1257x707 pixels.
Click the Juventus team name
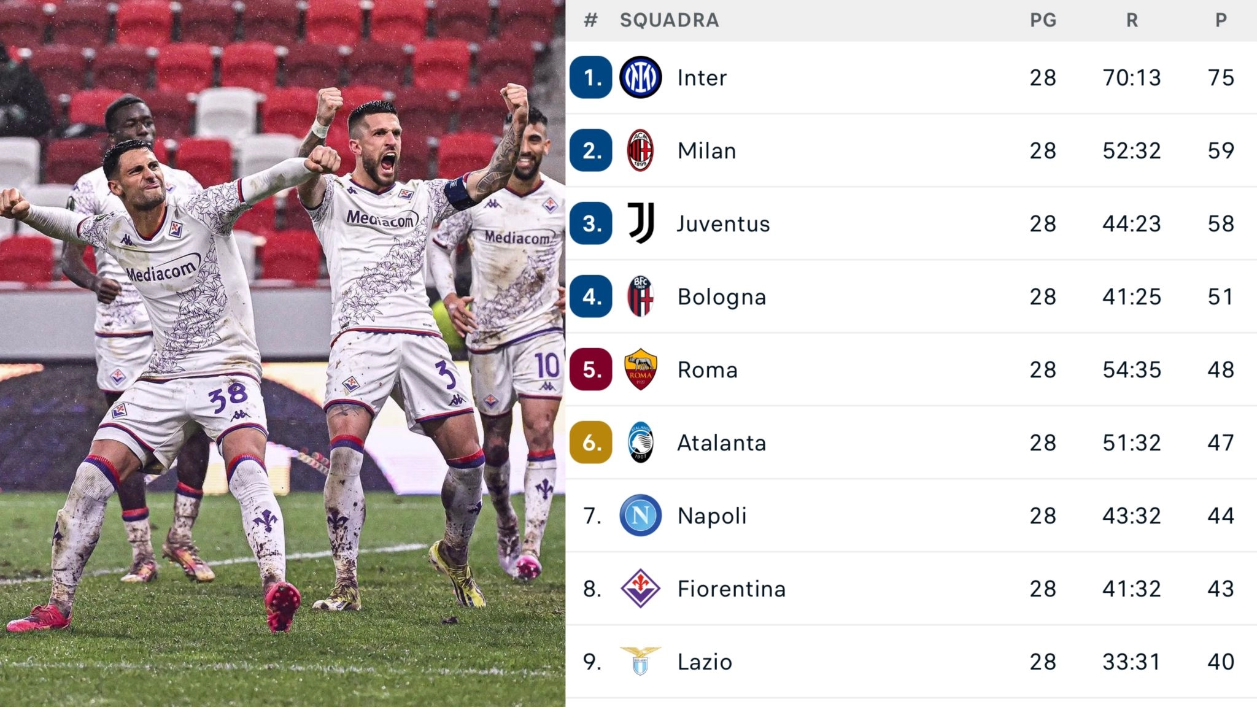(x=723, y=224)
